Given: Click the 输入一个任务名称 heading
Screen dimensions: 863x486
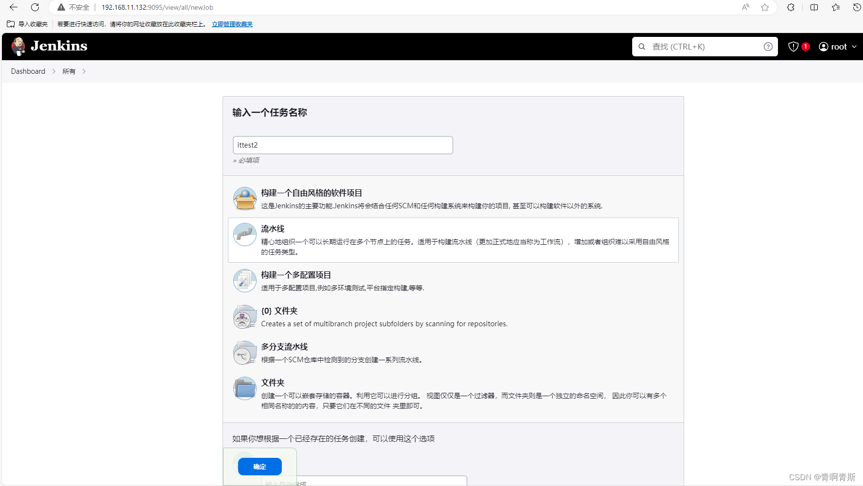Looking at the screenshot, I should 270,113.
